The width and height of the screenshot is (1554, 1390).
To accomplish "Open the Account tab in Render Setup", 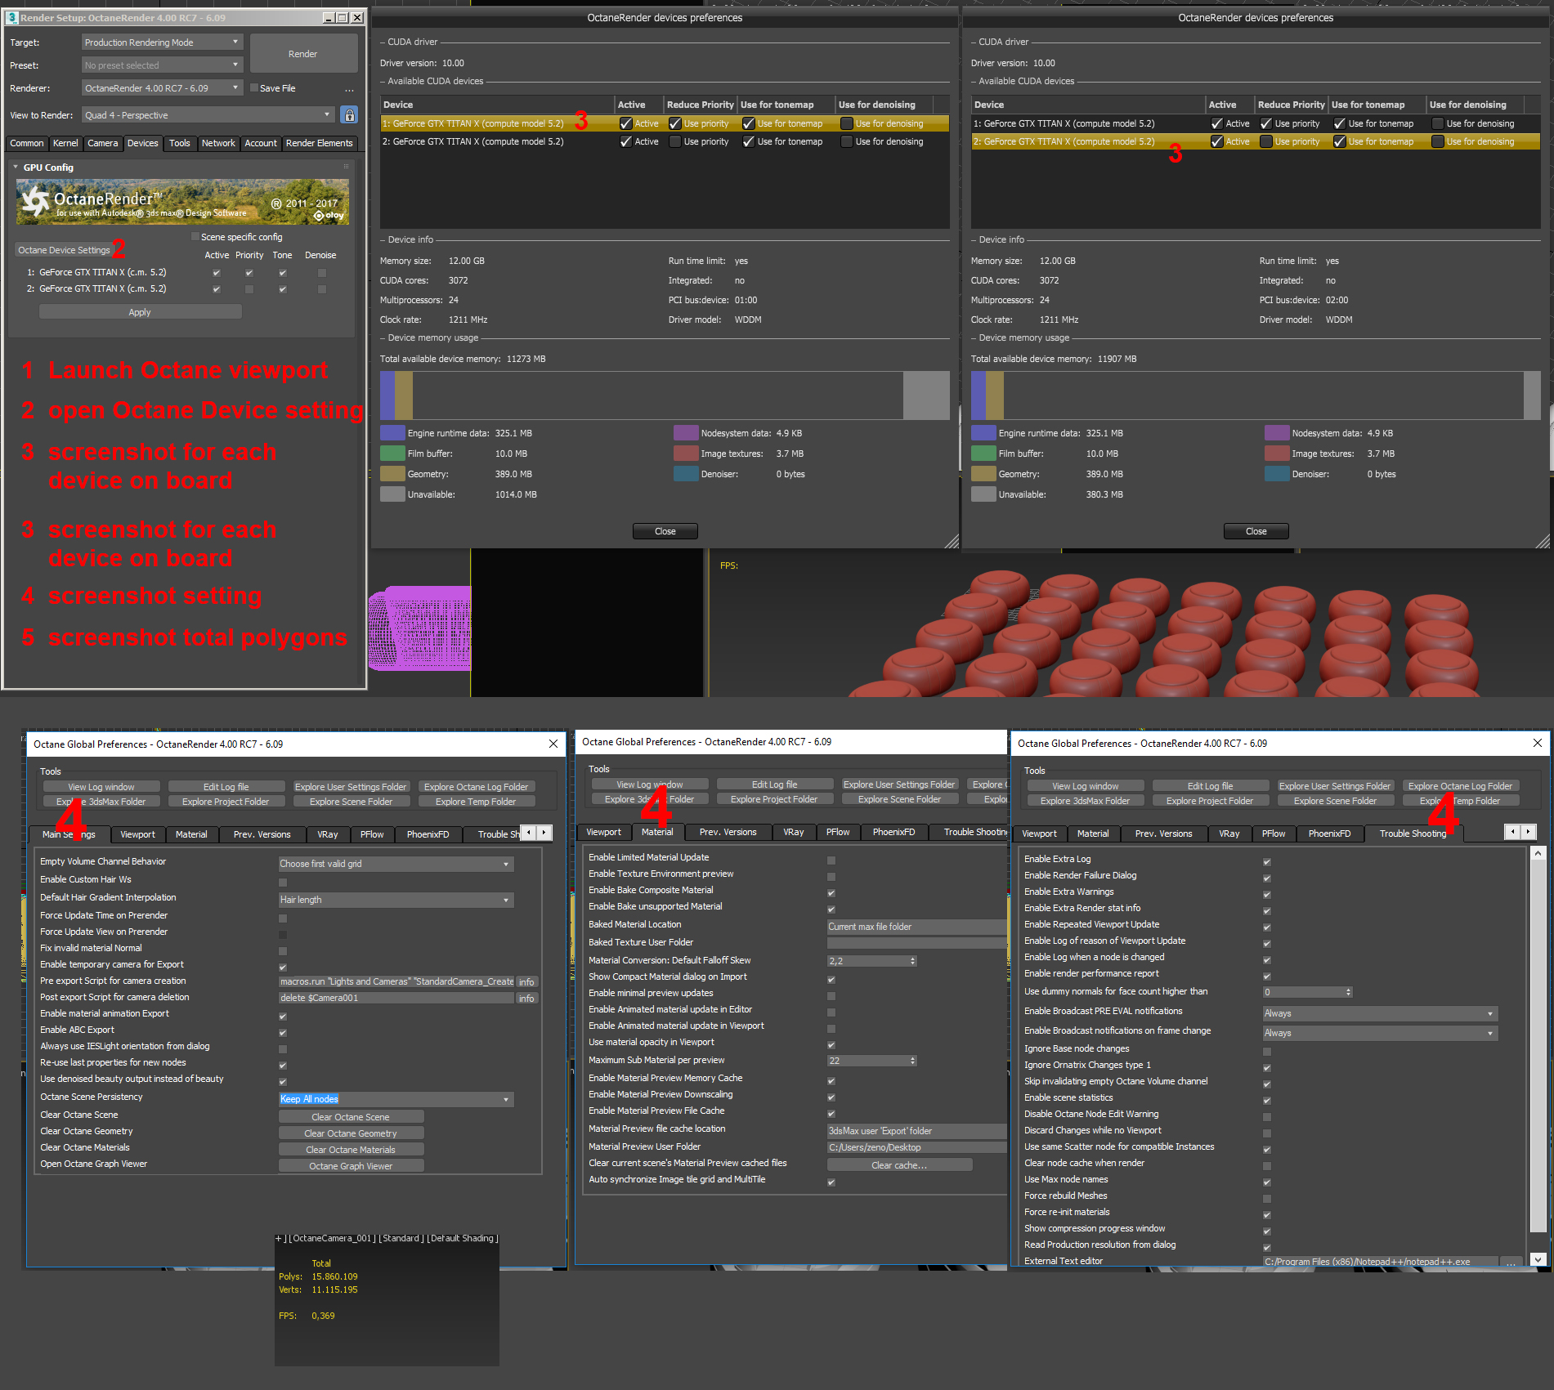I will (261, 143).
